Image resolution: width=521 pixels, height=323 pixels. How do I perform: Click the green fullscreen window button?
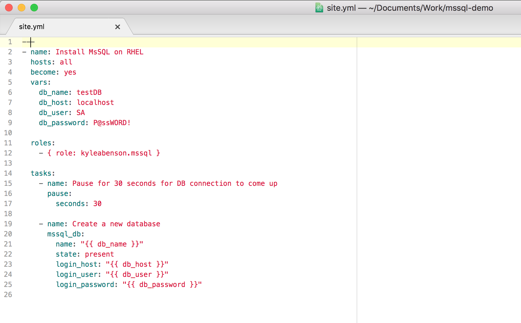click(x=34, y=8)
